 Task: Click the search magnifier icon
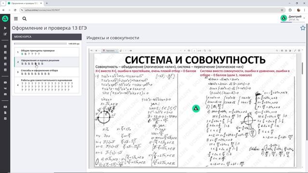click(25, 19)
